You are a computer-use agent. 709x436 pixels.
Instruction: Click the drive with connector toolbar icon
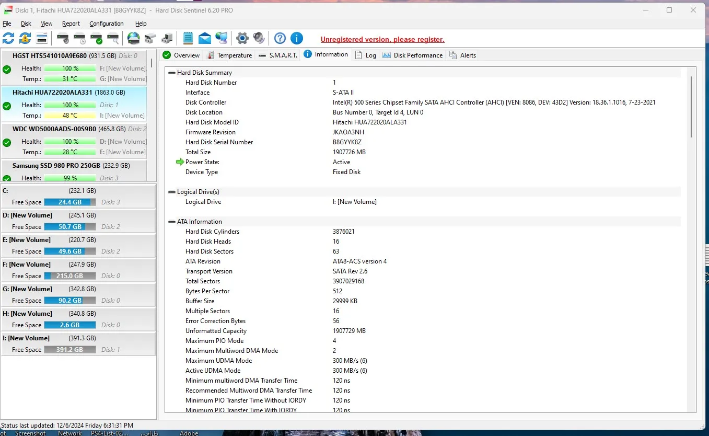[x=167, y=38]
